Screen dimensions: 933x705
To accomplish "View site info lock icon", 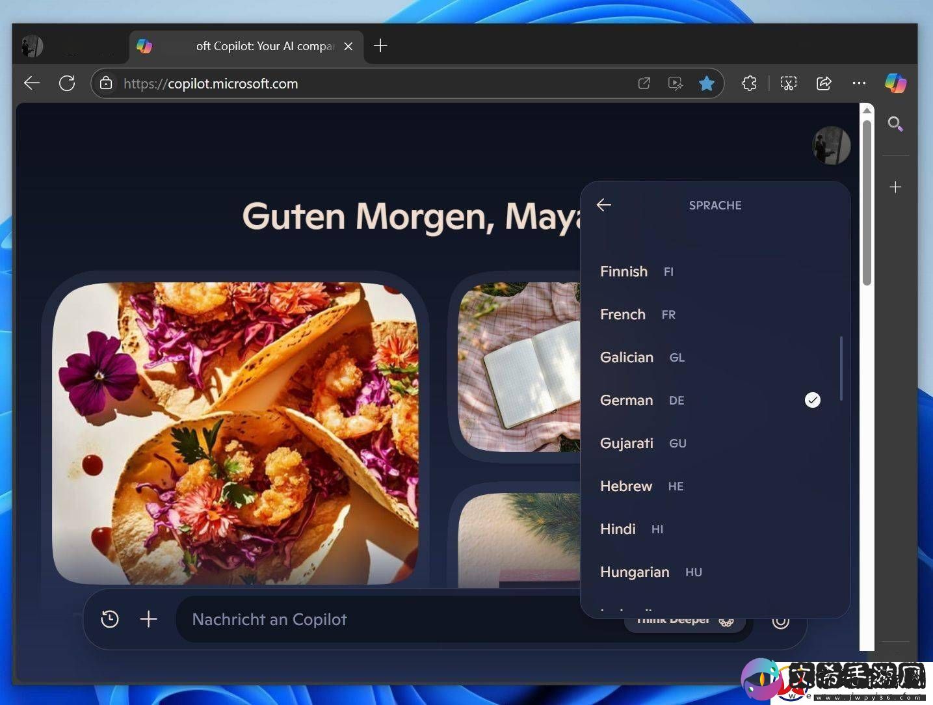I will click(106, 83).
